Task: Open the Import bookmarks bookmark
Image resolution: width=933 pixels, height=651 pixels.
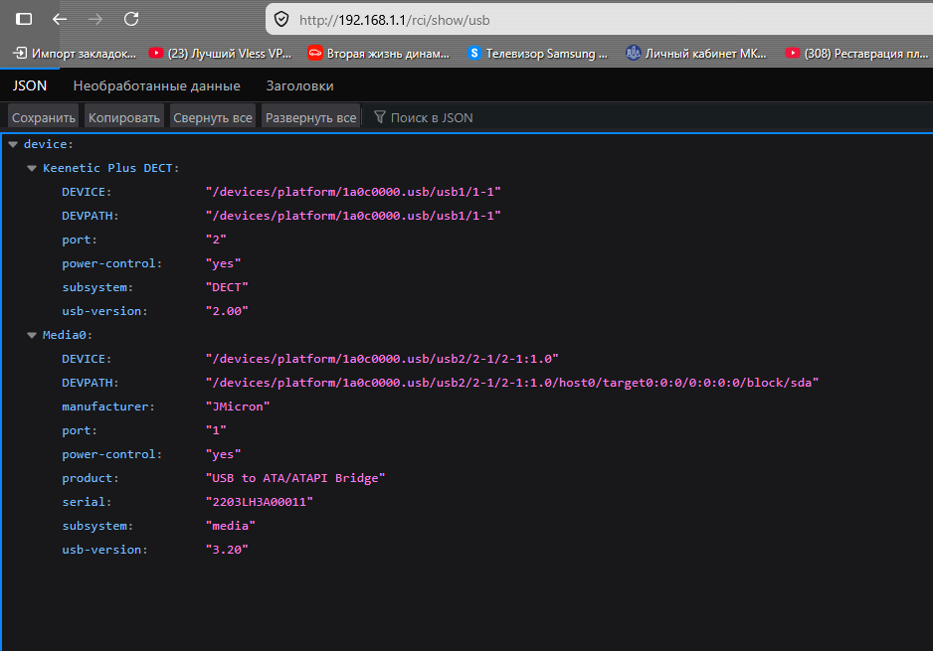Action: coord(75,53)
